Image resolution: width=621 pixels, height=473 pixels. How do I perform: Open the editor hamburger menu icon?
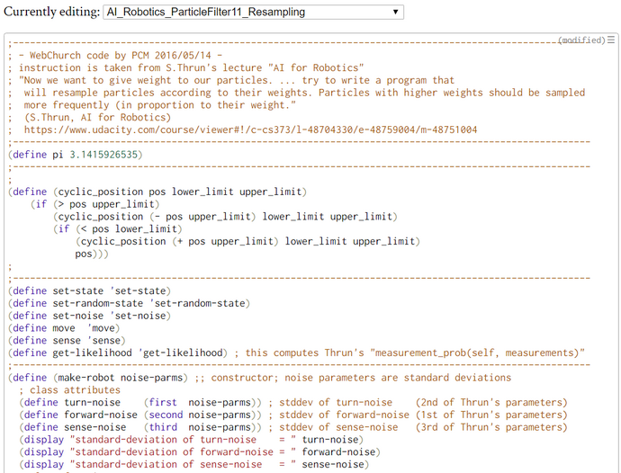[611, 40]
